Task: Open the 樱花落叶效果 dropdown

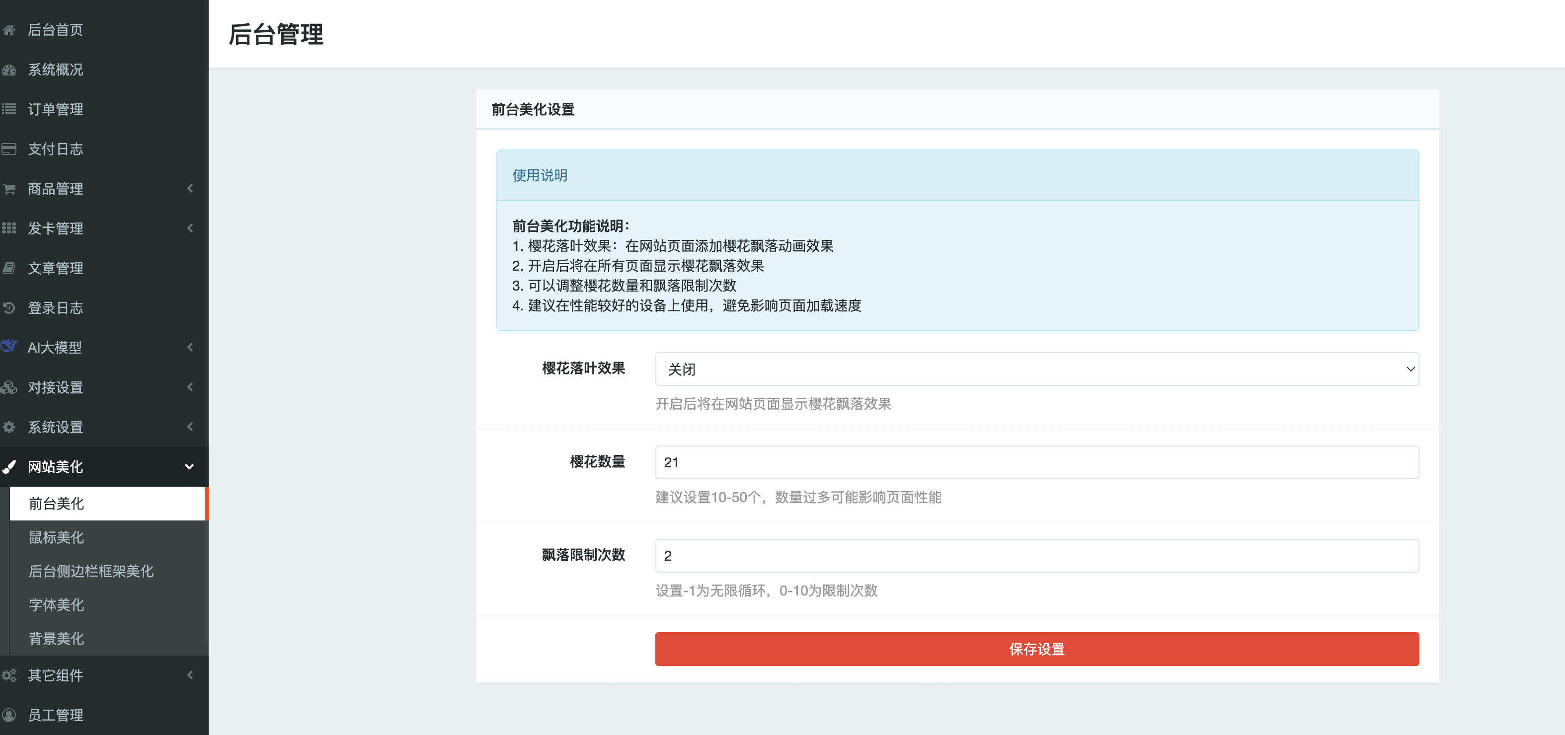Action: tap(1036, 368)
